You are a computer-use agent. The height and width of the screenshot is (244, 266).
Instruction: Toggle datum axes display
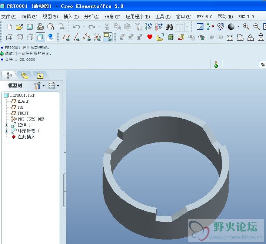point(77,37)
